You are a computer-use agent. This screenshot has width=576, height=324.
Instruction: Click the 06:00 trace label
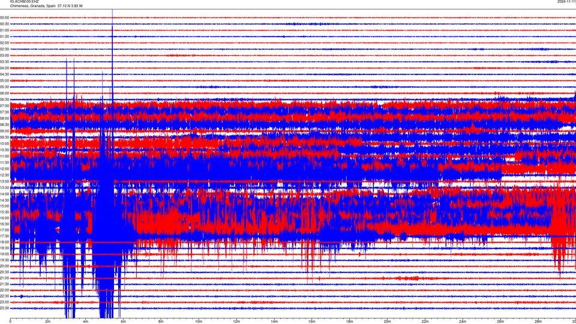[x=5, y=94]
